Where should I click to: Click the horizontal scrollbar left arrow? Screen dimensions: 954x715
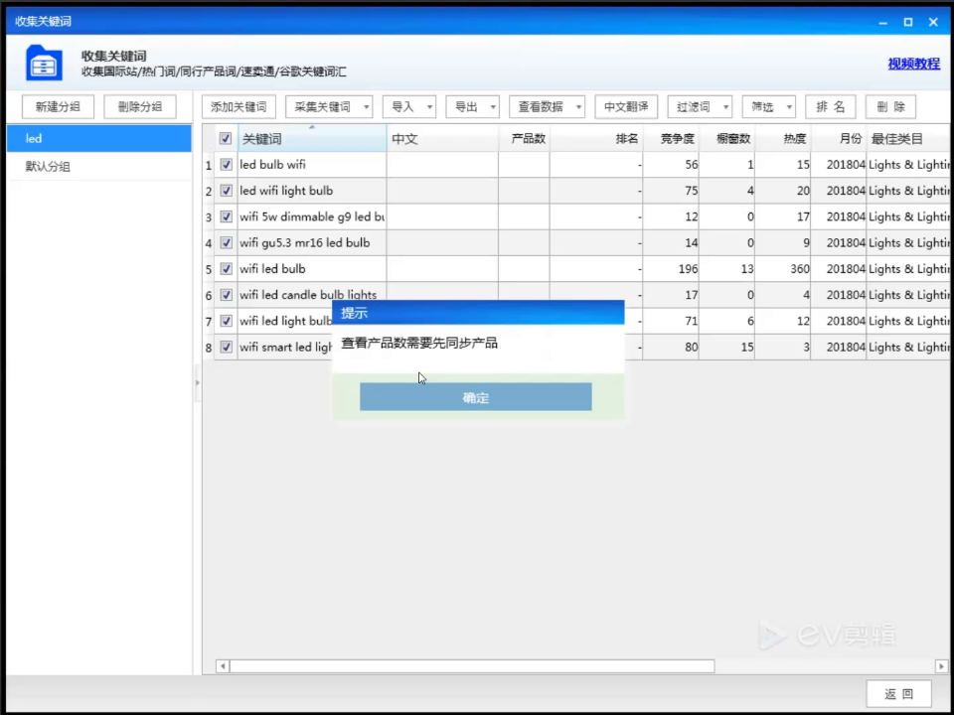pyautogui.click(x=223, y=666)
